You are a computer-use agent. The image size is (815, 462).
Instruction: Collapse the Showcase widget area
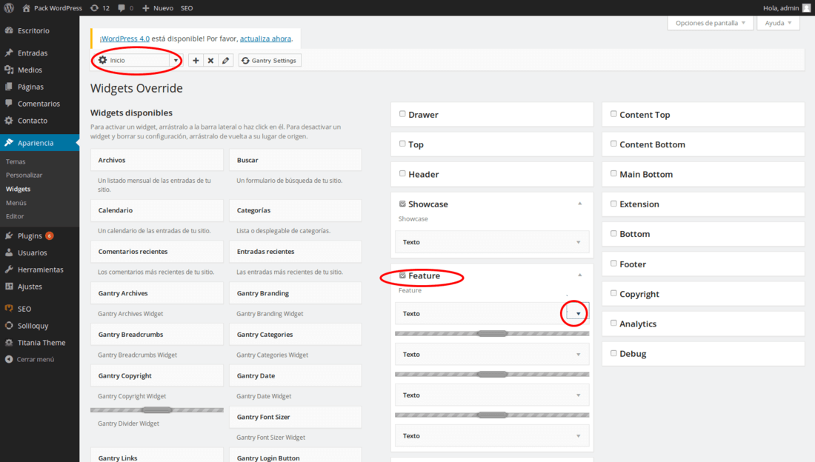pos(579,204)
